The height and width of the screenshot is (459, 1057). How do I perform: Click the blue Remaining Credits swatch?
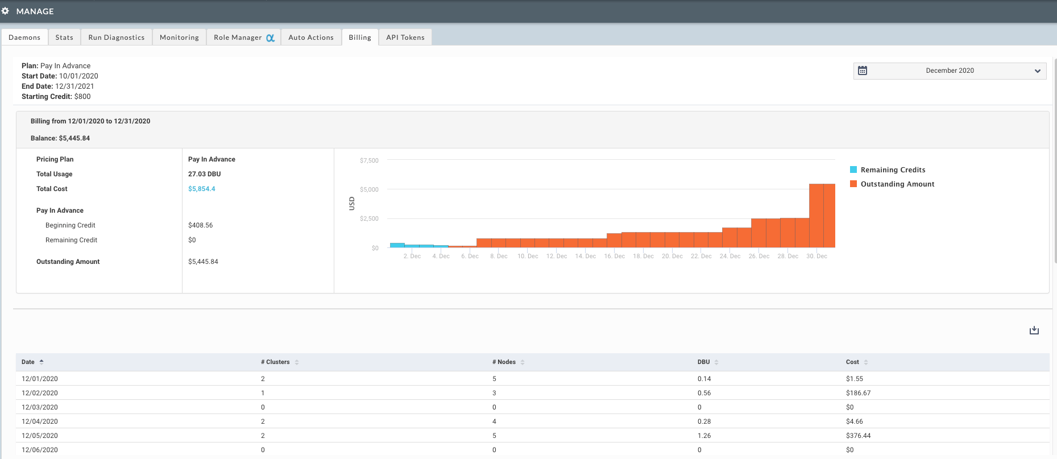(853, 169)
